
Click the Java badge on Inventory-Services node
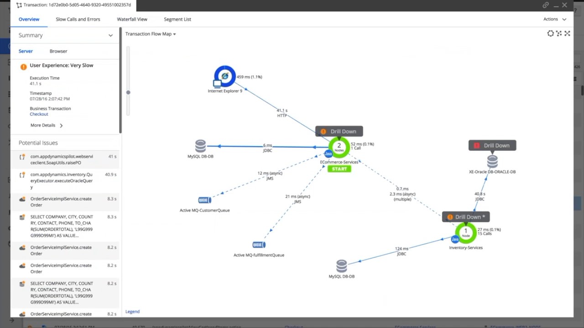coord(455,239)
